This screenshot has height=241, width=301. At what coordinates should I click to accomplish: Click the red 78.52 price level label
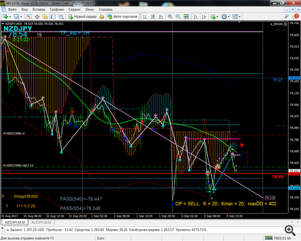click(278, 177)
